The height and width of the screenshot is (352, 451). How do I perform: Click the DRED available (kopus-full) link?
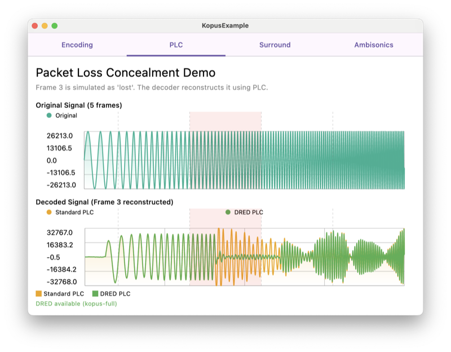pyautogui.click(x=76, y=303)
